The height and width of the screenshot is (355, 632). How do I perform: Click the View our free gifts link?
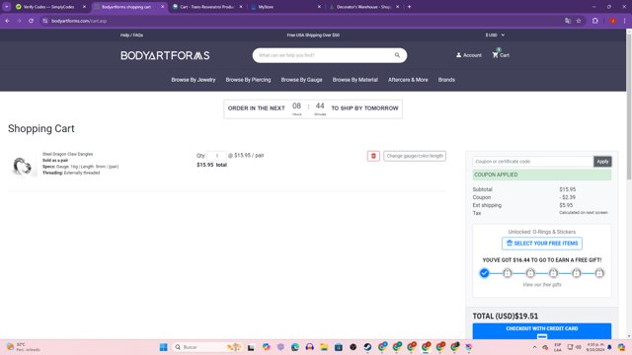pos(542,285)
